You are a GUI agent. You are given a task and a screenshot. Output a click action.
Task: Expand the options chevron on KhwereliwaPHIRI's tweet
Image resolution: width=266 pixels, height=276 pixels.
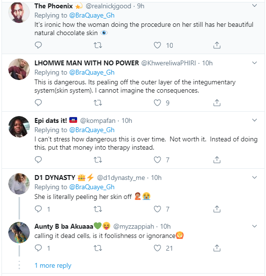(x=254, y=63)
